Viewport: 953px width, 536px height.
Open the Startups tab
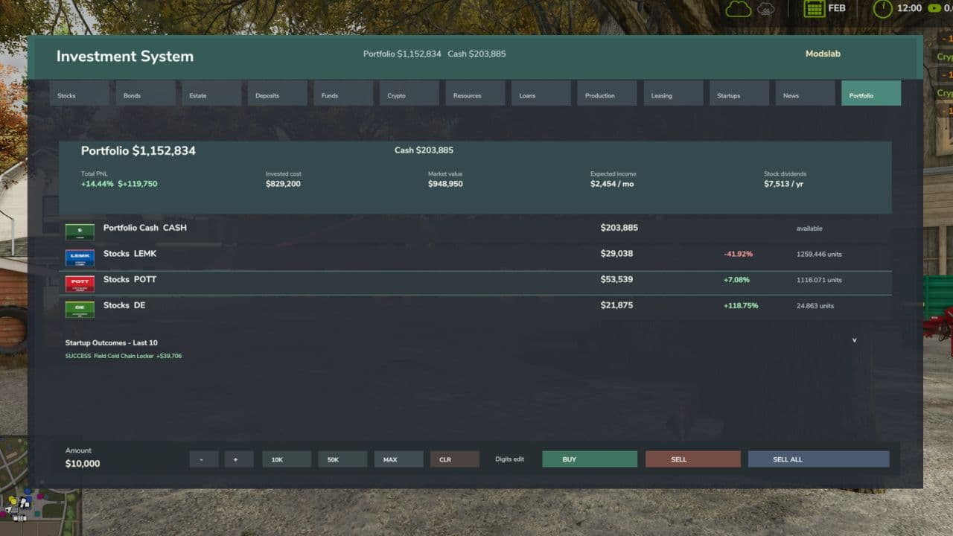click(739, 93)
